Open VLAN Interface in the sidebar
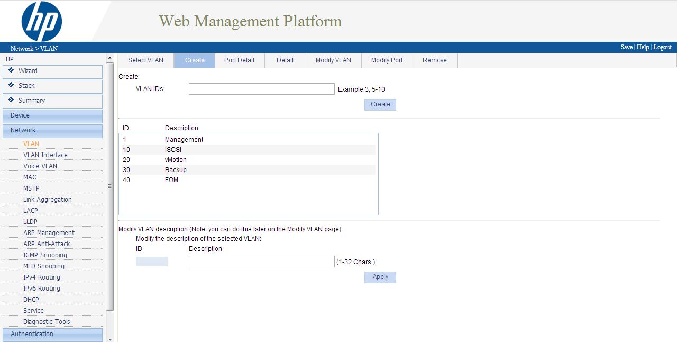This screenshot has height=342, width=677. (x=45, y=155)
